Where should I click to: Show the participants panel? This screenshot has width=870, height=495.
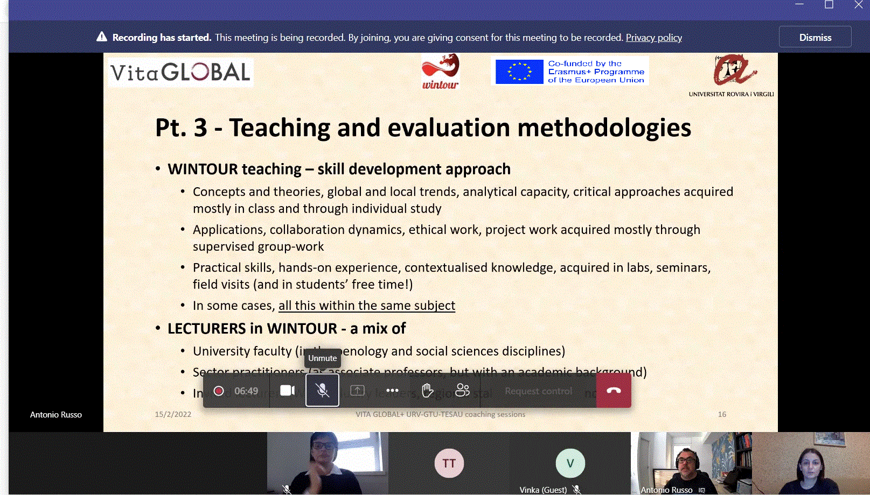pos(462,391)
